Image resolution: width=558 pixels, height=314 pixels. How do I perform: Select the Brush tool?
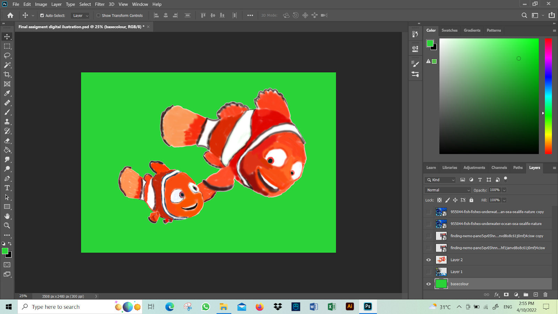coord(7,112)
